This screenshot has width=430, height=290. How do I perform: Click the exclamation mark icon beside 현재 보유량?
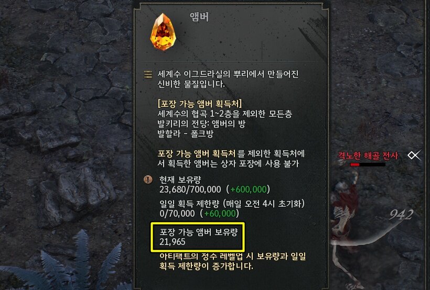tap(148, 180)
